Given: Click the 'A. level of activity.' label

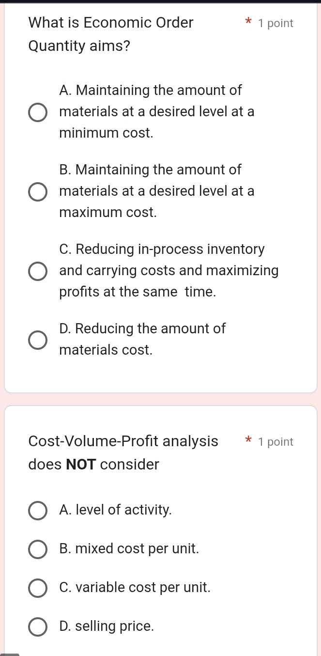Looking at the screenshot, I should [x=115, y=510].
